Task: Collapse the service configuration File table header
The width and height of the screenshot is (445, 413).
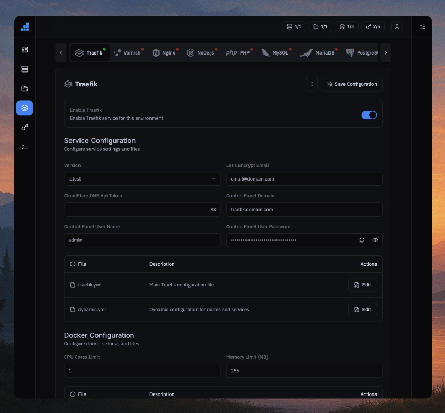Action: [x=73, y=264]
